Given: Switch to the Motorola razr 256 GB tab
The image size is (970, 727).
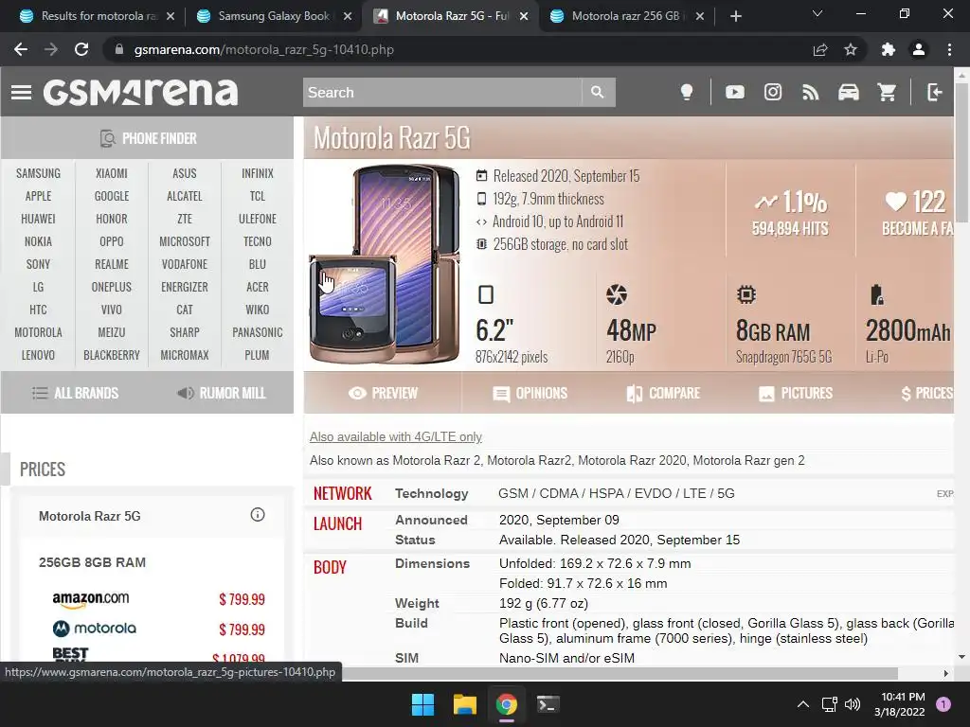Looking at the screenshot, I should [x=627, y=16].
